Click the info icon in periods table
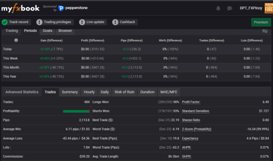 [16, 40]
